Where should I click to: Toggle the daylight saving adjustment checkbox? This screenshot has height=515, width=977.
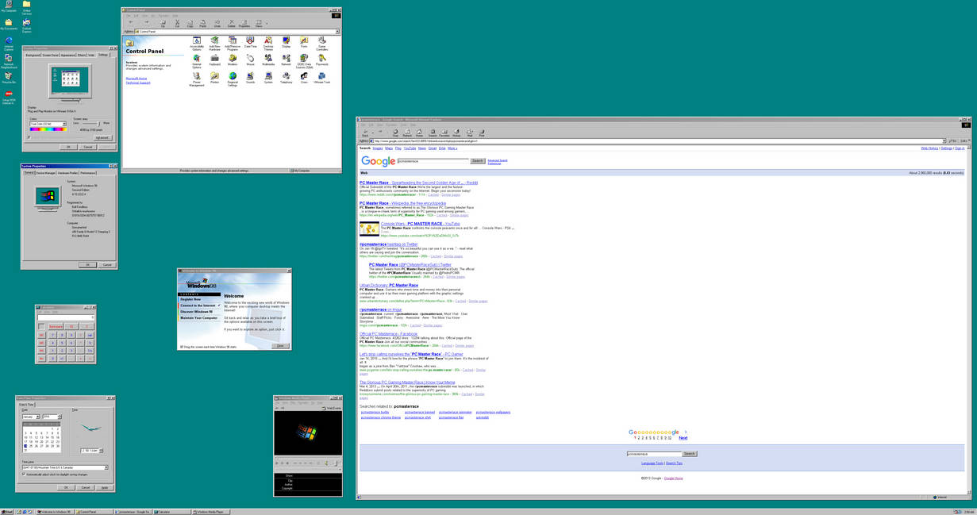click(x=24, y=474)
